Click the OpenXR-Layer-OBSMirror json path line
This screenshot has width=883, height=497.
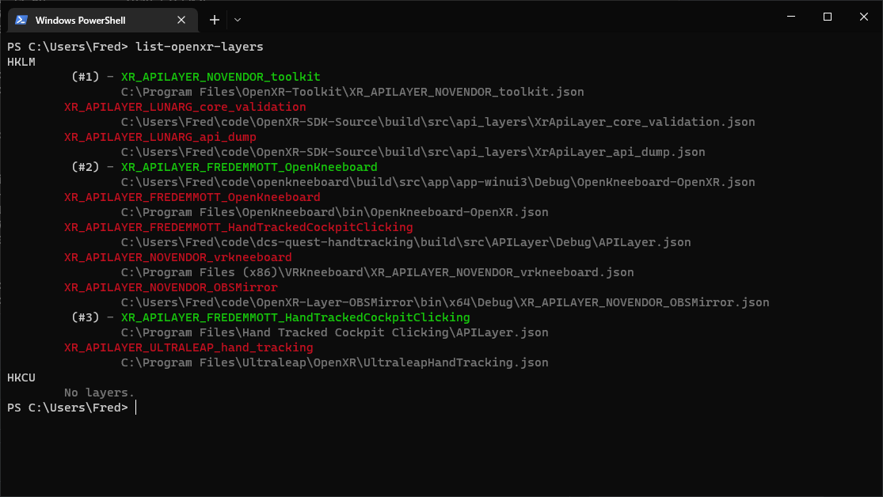click(445, 303)
